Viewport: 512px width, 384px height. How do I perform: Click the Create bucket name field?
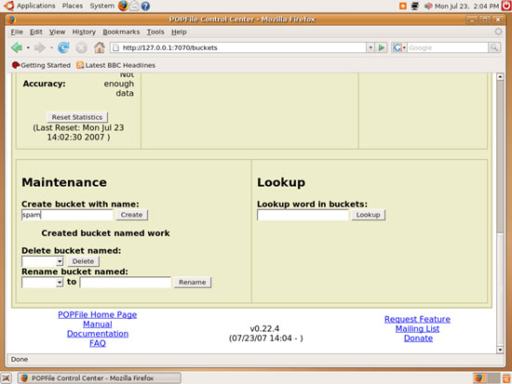point(67,215)
